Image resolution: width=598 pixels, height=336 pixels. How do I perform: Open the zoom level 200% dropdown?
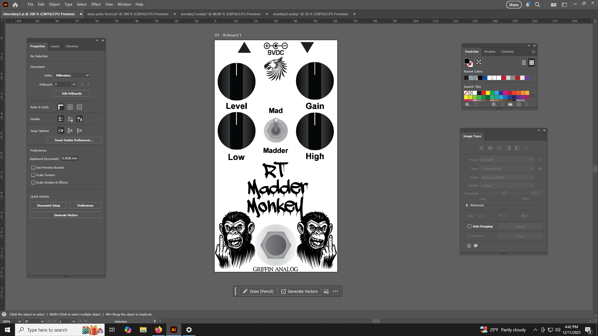(x=20, y=321)
